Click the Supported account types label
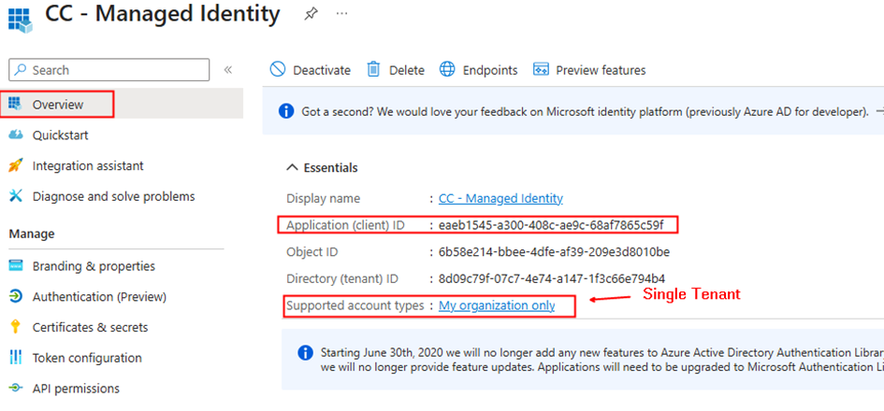The width and height of the screenshot is (884, 411). [355, 305]
